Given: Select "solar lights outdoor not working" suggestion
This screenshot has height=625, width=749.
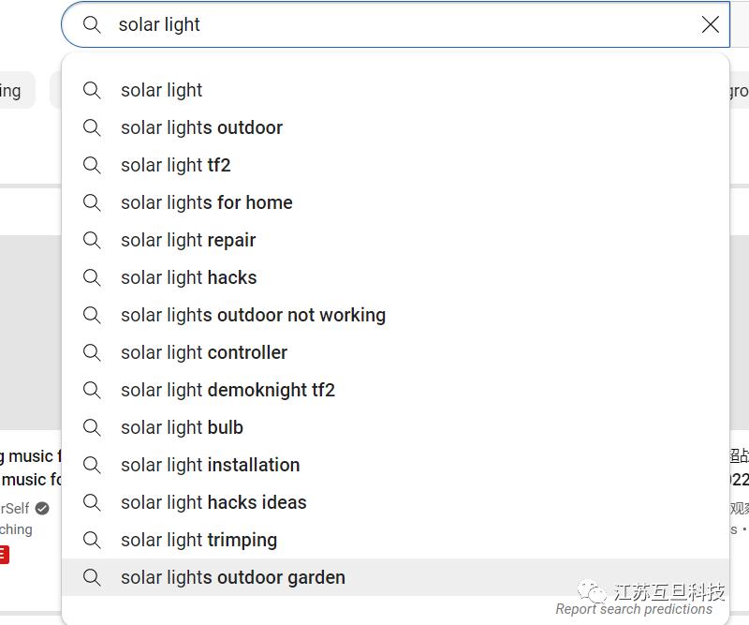Looking at the screenshot, I should pos(253,315).
